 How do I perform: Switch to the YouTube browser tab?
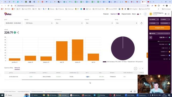coord(149,2)
